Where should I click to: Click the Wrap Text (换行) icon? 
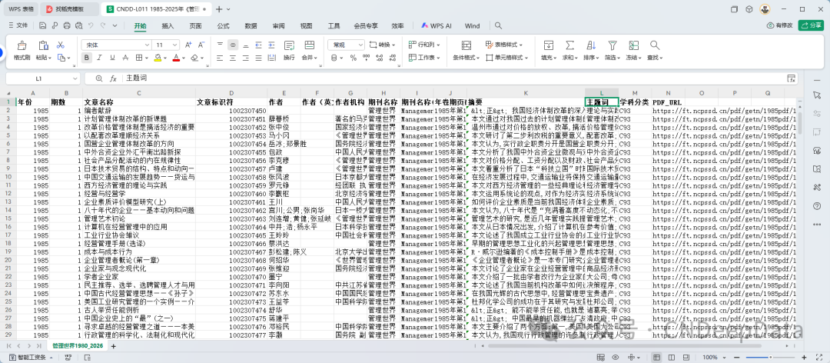(x=289, y=45)
